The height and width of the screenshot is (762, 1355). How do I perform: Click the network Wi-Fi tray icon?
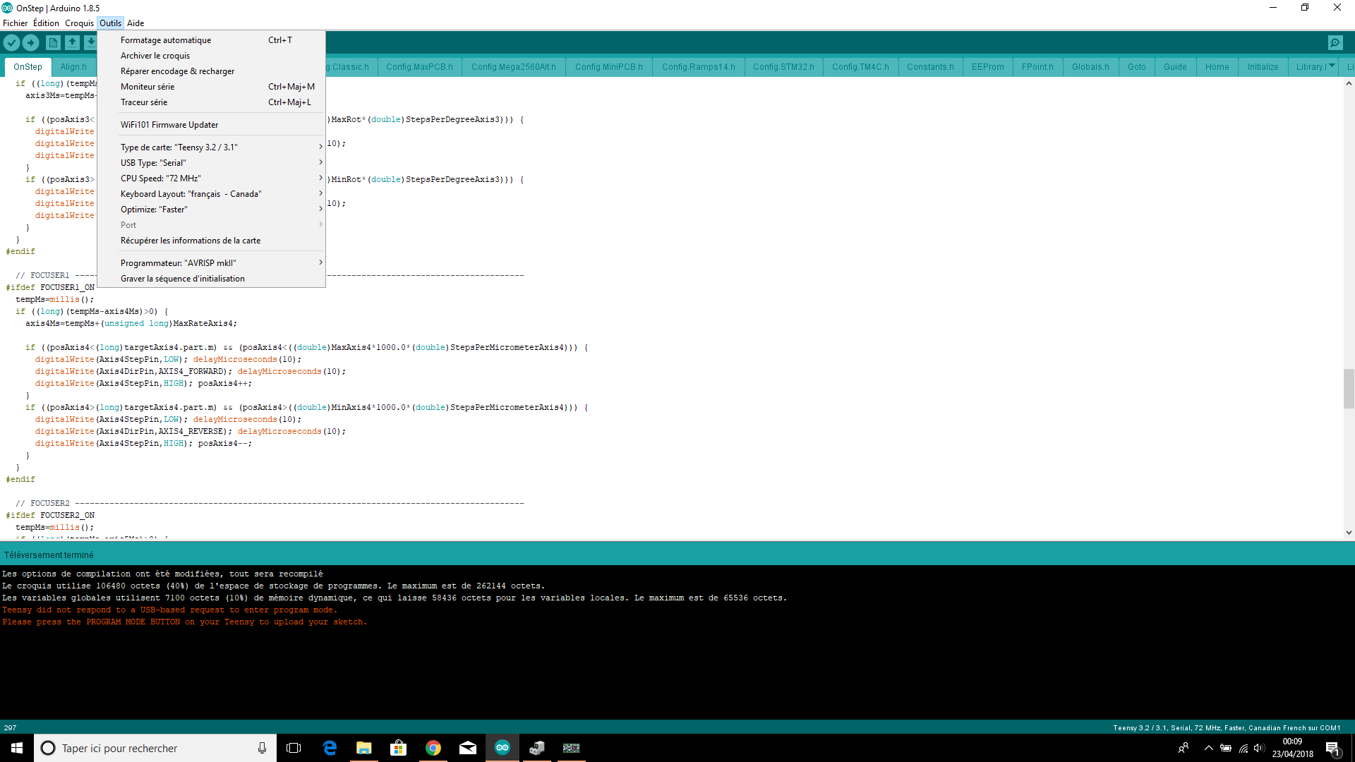click(x=1243, y=748)
